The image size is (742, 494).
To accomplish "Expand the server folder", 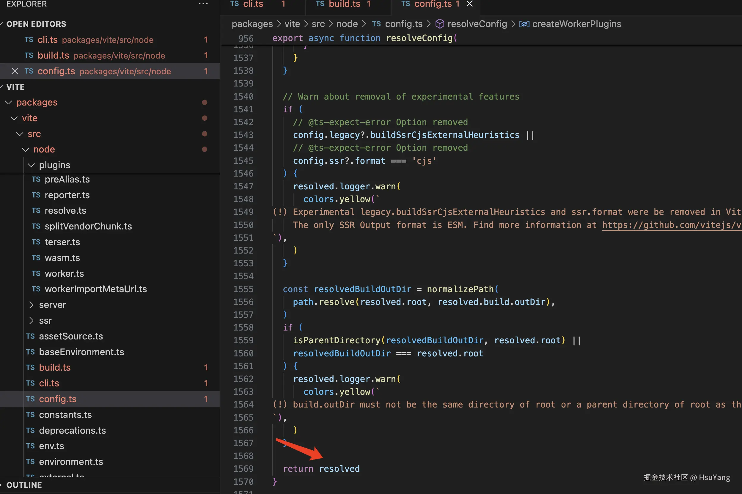I will (31, 305).
